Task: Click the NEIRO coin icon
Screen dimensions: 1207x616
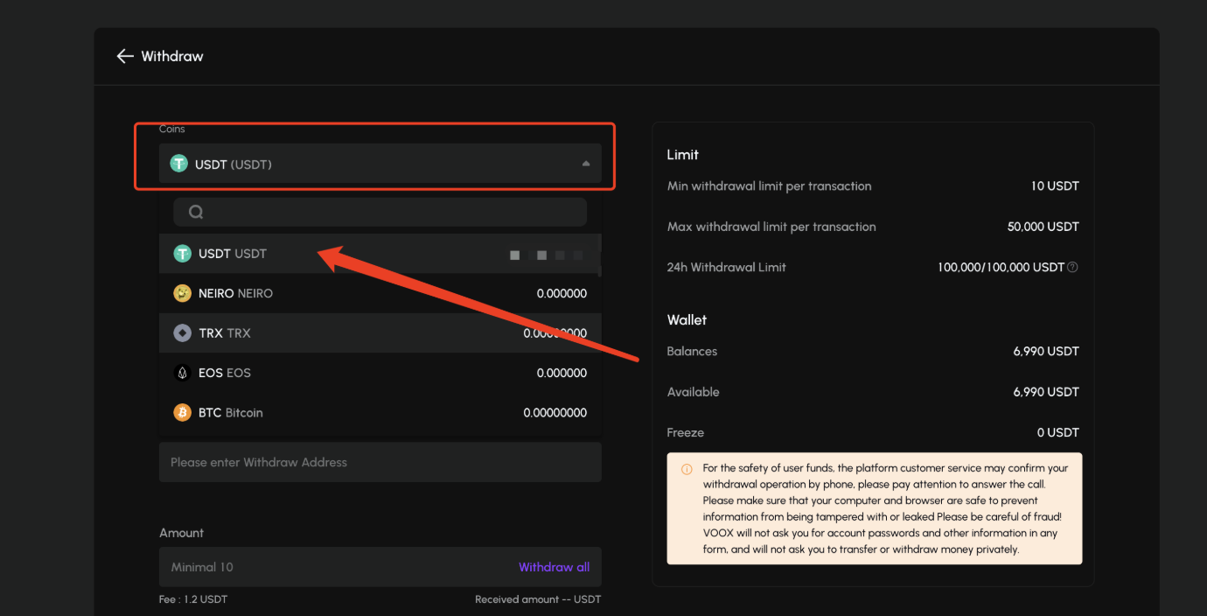Action: pos(182,293)
